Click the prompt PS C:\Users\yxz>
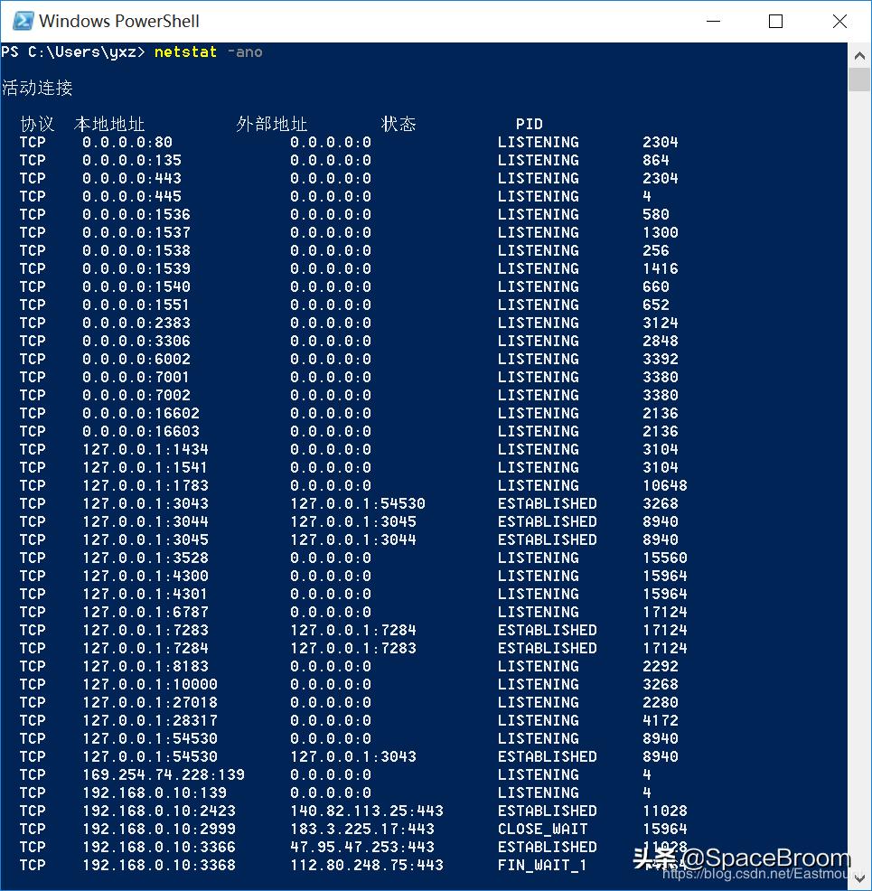This screenshot has height=891, width=872. (73, 52)
